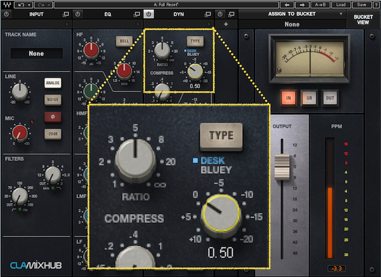Screen dimensions: 381x277
Task: Toggle the ANALOG button
Action: pyautogui.click(x=53, y=83)
